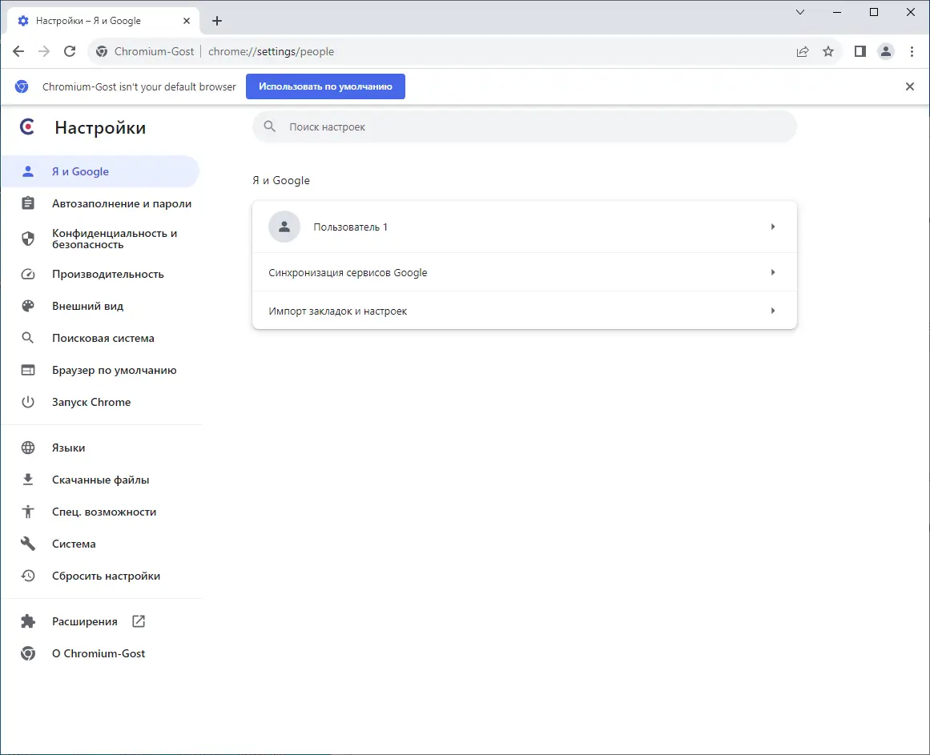The height and width of the screenshot is (755, 930).
Task: Go back to the previous page
Action: [18, 51]
